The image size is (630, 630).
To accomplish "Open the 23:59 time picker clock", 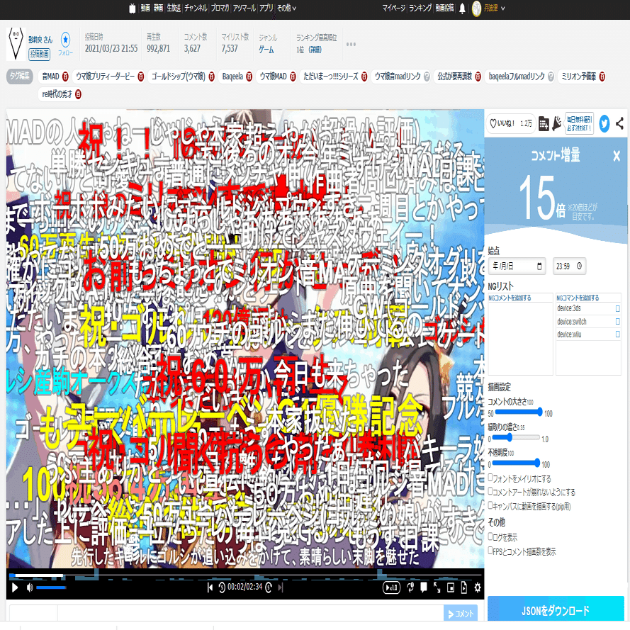I will pos(579,266).
